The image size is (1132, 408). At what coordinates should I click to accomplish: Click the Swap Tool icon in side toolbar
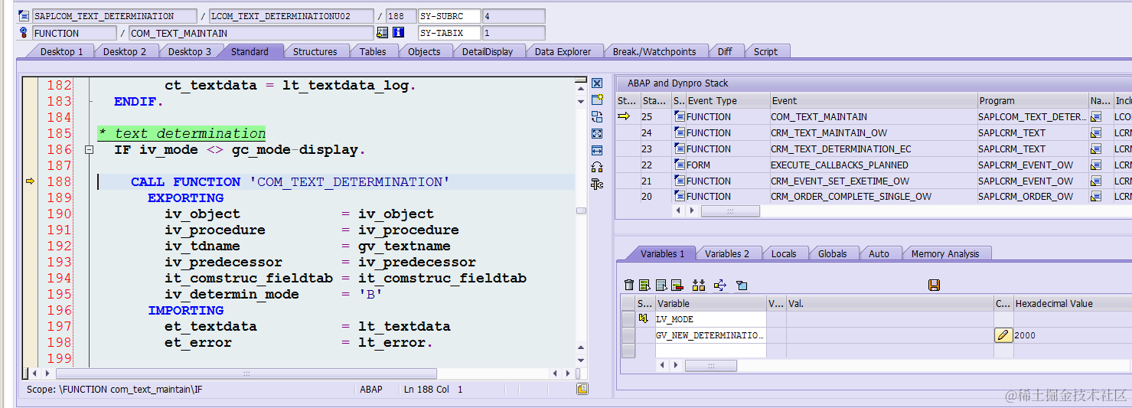[x=597, y=116]
